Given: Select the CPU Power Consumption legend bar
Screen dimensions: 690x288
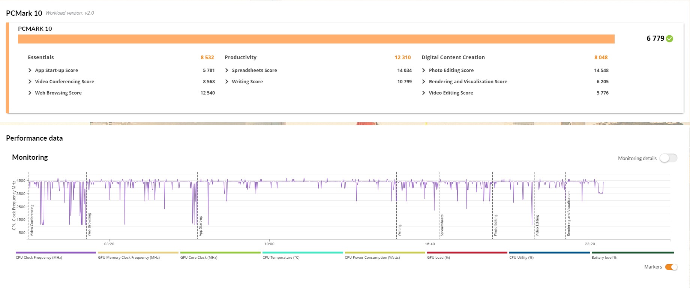Looking at the screenshot, I should (385, 253).
